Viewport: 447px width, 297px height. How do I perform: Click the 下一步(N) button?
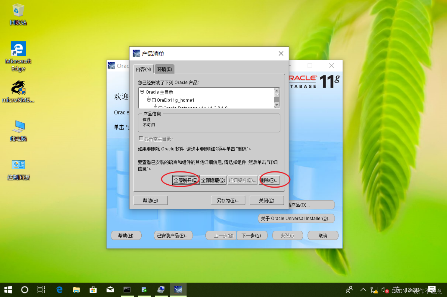coord(252,236)
